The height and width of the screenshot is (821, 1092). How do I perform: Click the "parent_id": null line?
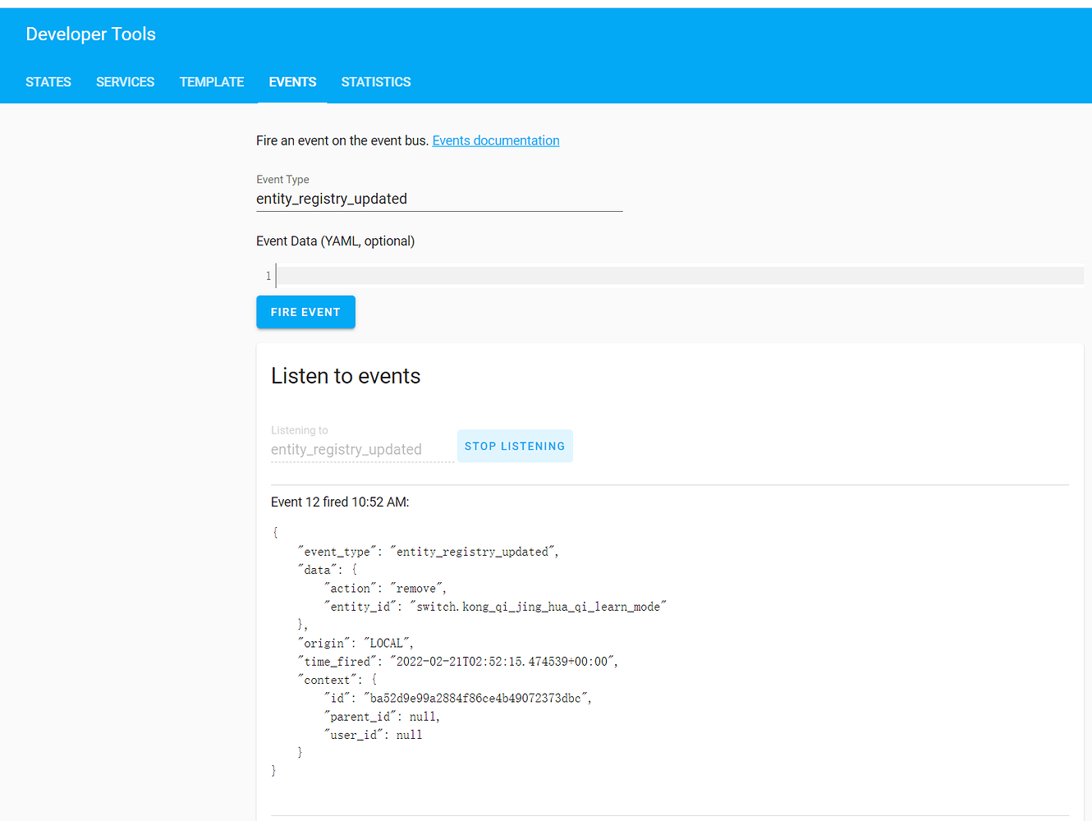382,716
